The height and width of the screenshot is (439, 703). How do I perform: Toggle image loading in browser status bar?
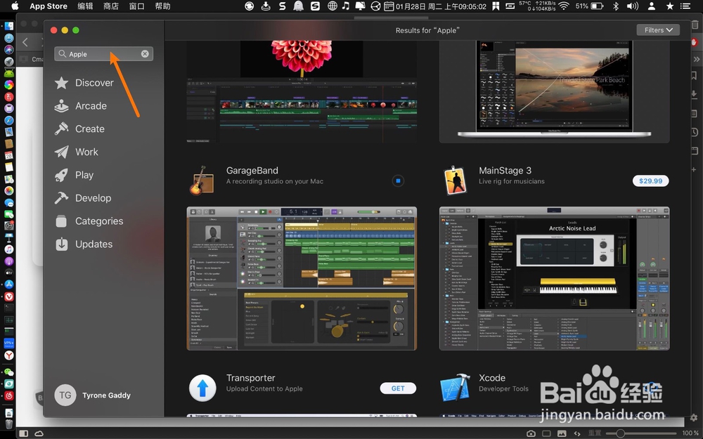click(x=562, y=433)
